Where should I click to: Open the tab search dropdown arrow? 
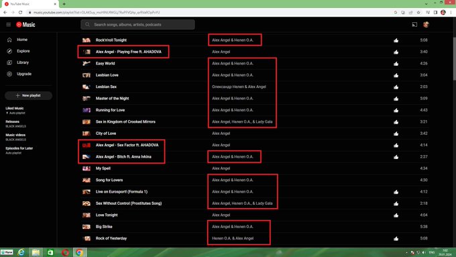point(426,4)
